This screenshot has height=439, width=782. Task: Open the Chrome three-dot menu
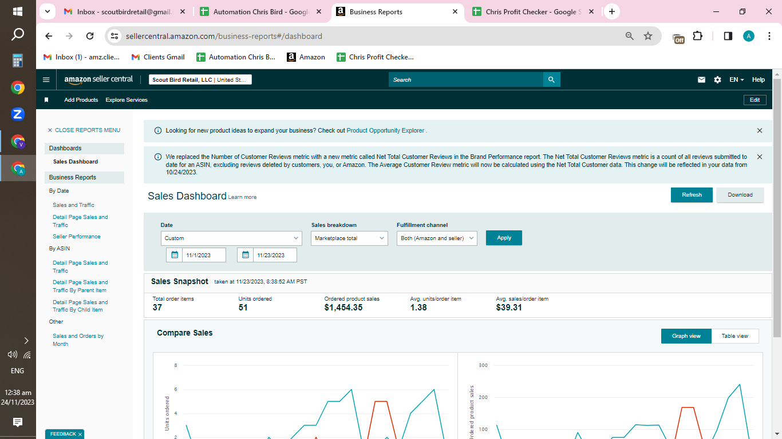click(769, 36)
